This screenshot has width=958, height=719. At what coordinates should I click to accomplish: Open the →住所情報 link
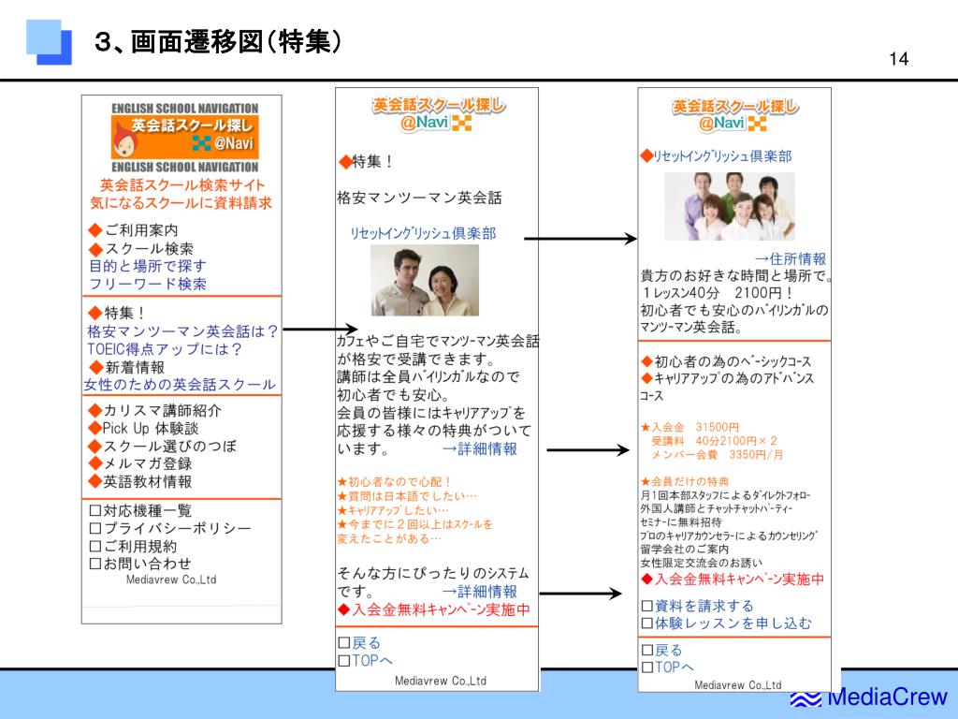[x=791, y=259]
